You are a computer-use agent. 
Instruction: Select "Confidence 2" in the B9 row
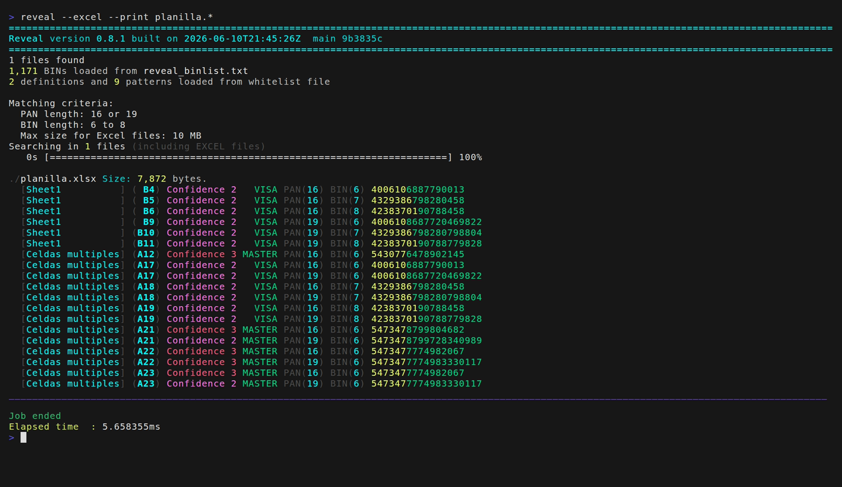[x=202, y=222]
